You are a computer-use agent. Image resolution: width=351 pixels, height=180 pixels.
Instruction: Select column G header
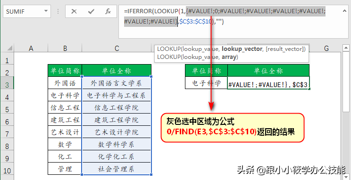point(326,48)
